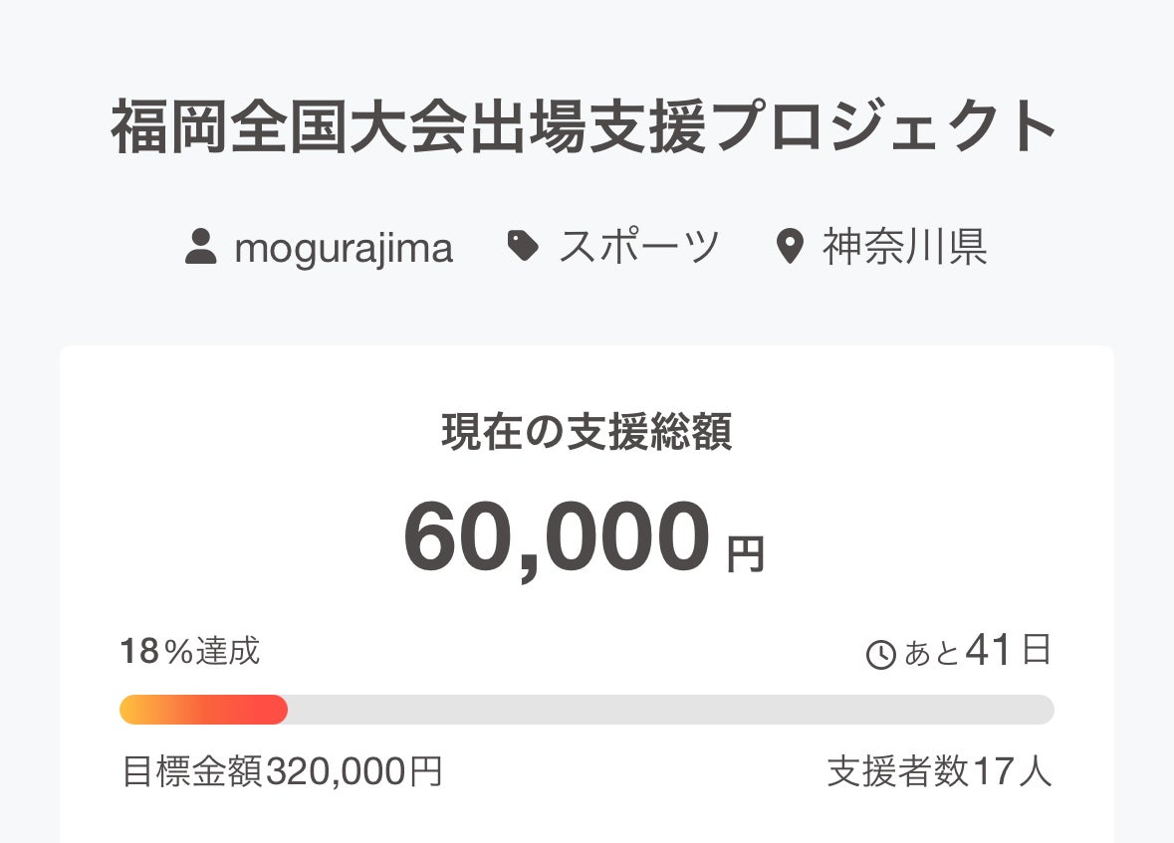
Task: Open the mogurajima user profile link
Action: [x=344, y=248]
